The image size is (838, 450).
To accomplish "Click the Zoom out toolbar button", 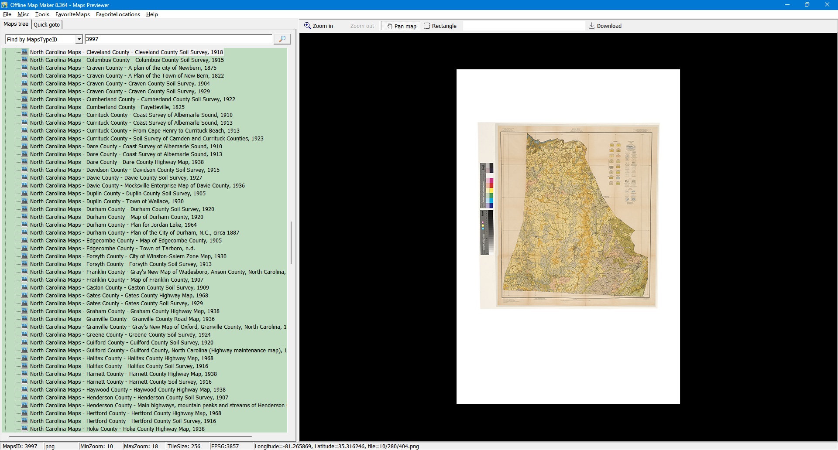I will (362, 26).
